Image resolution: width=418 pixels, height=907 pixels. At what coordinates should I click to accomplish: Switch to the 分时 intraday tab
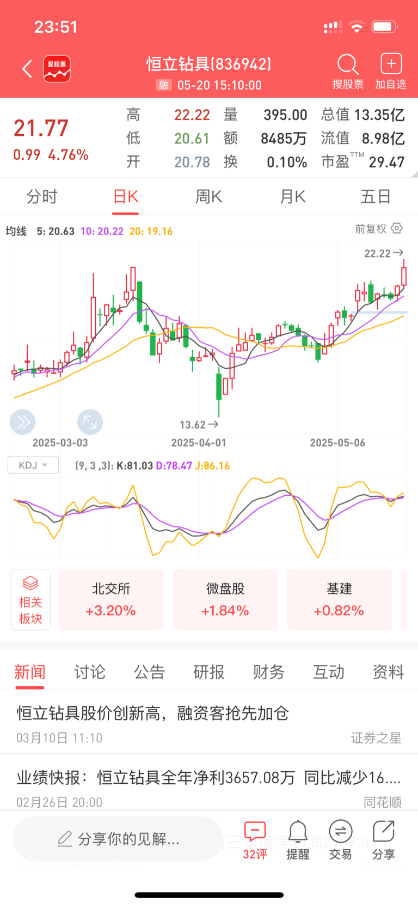42,196
